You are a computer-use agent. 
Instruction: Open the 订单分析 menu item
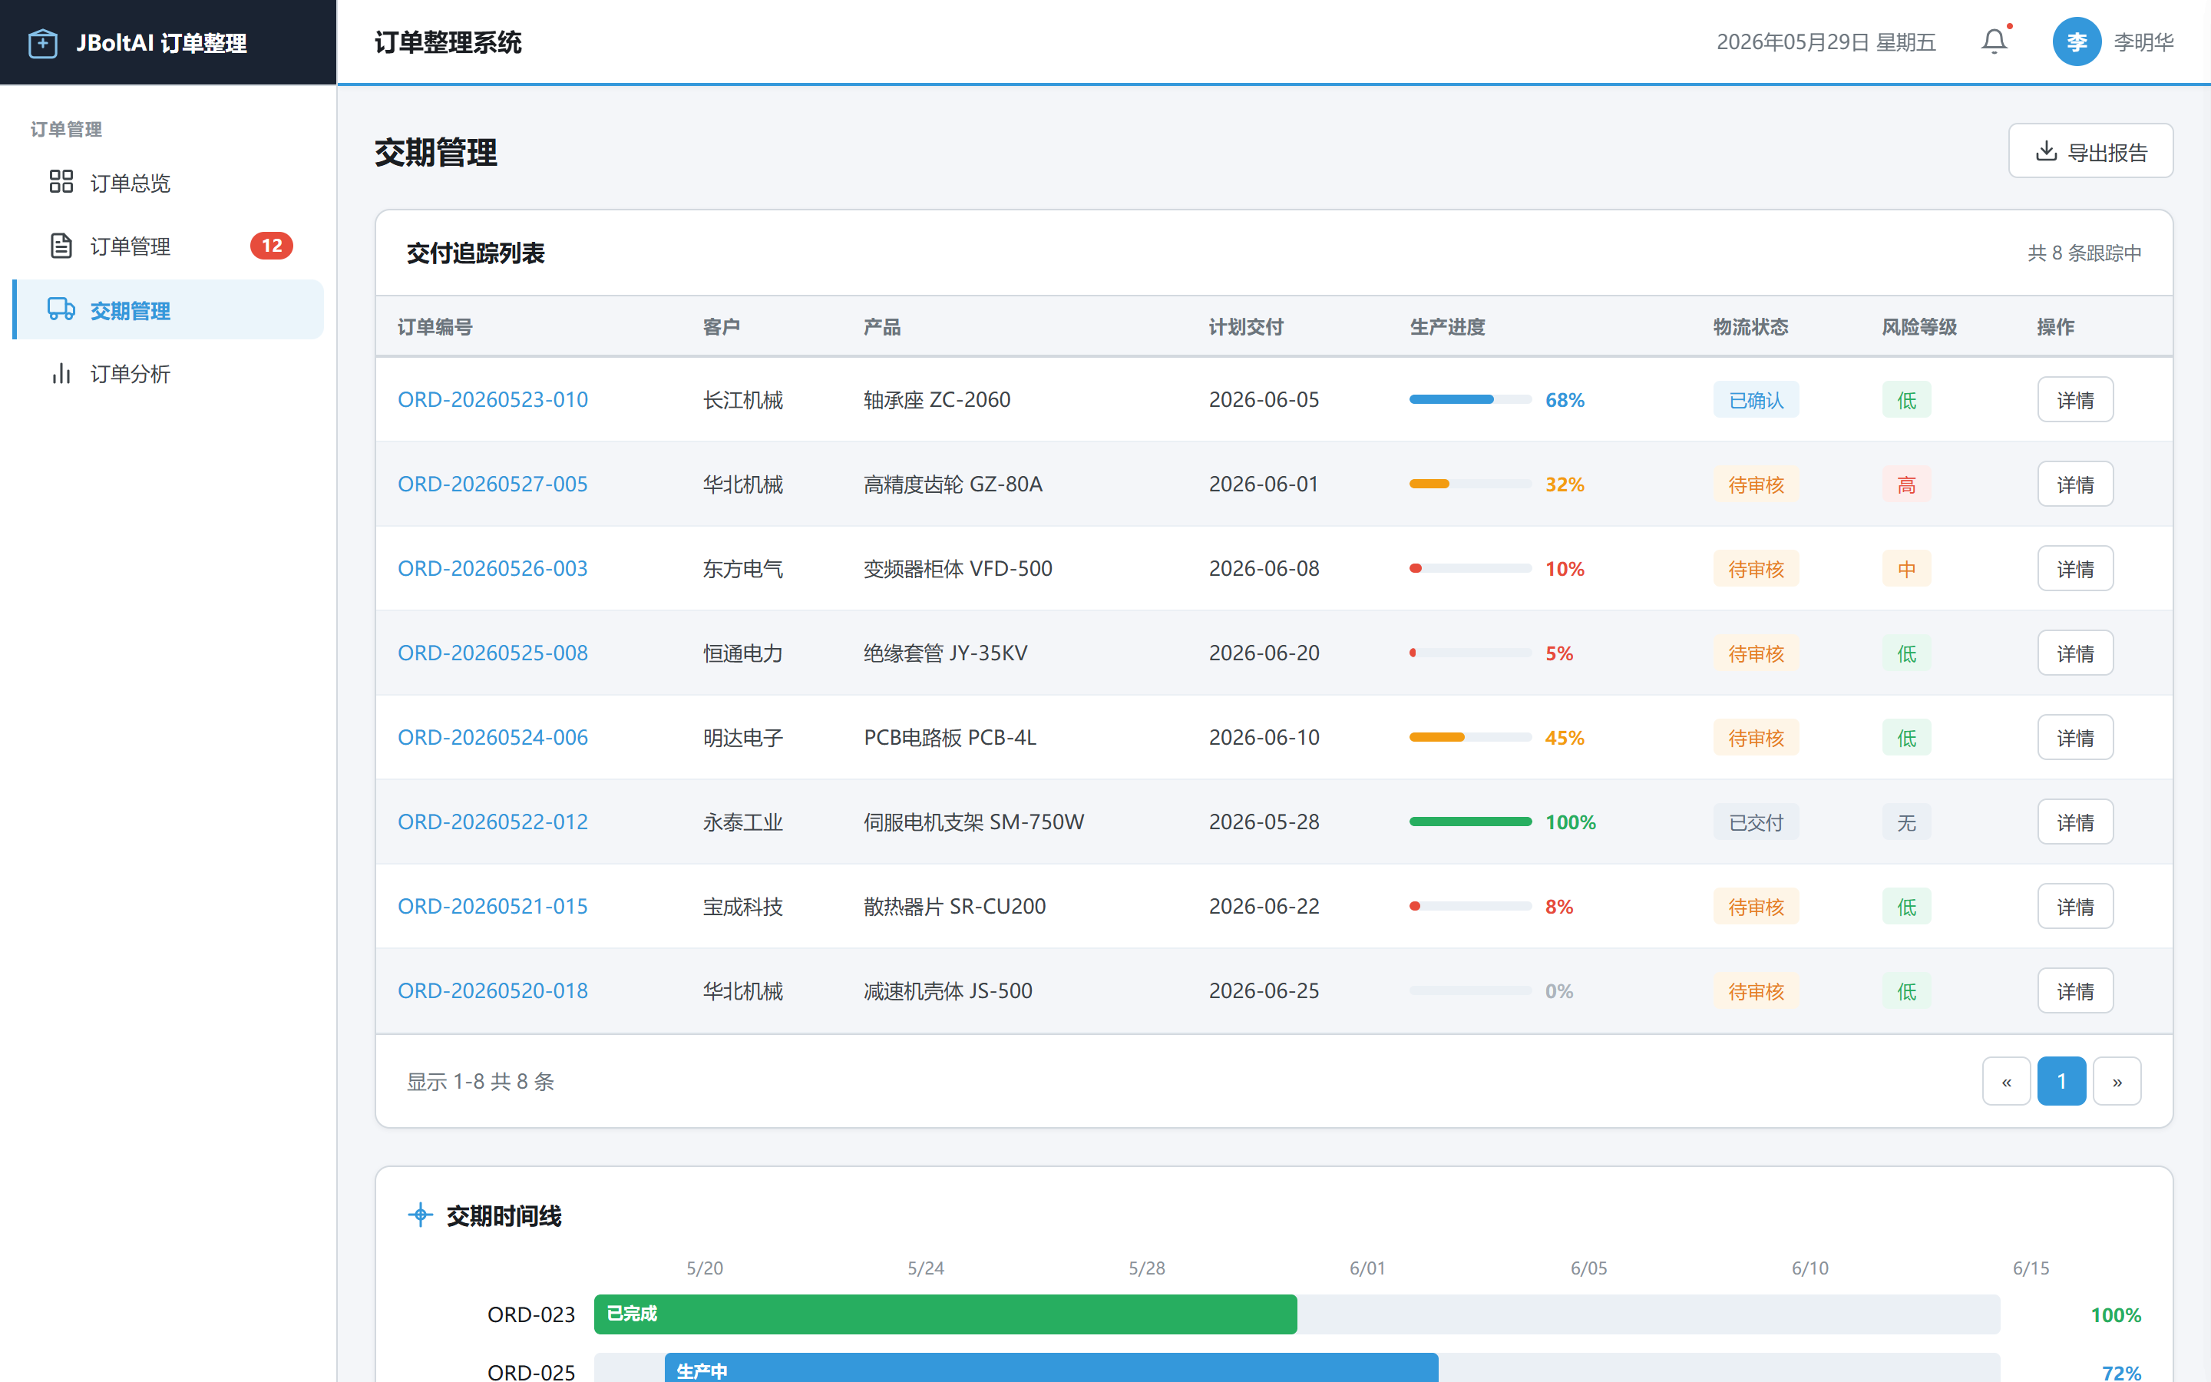[168, 373]
